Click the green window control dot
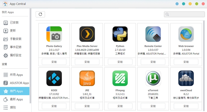 (x=197, y=4)
